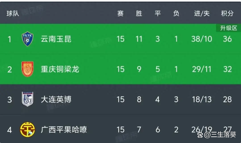Click the 负 losses column header
Image resolution: width=241 pixels, height=143 pixels.
pyautogui.click(x=176, y=13)
